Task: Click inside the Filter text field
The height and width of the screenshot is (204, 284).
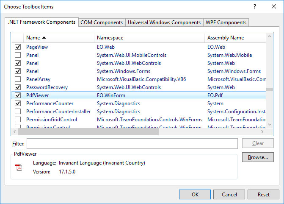Action: tap(132, 143)
